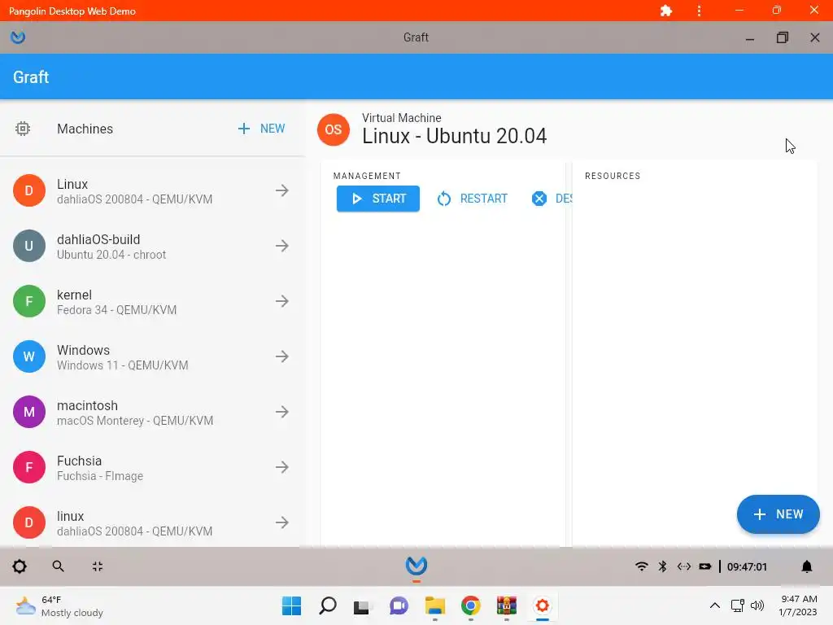The width and height of the screenshot is (833, 625).
Task: Click the battery status icon
Action: pos(705,566)
